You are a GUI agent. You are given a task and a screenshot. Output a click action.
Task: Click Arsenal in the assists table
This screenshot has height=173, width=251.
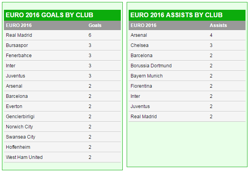pos(139,35)
